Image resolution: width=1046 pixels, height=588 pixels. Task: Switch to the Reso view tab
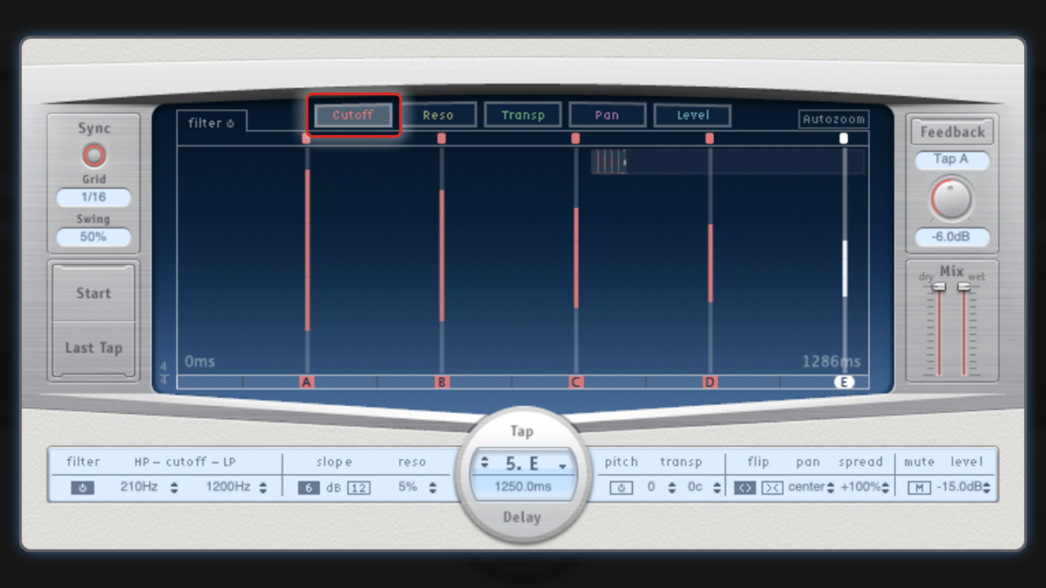click(x=439, y=114)
